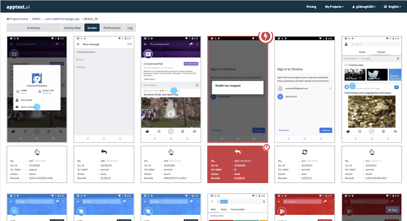Image resolution: width=407 pixels, height=221 pixels.
Task: Open New message screenshot for step 308
Action: pos(104,89)
